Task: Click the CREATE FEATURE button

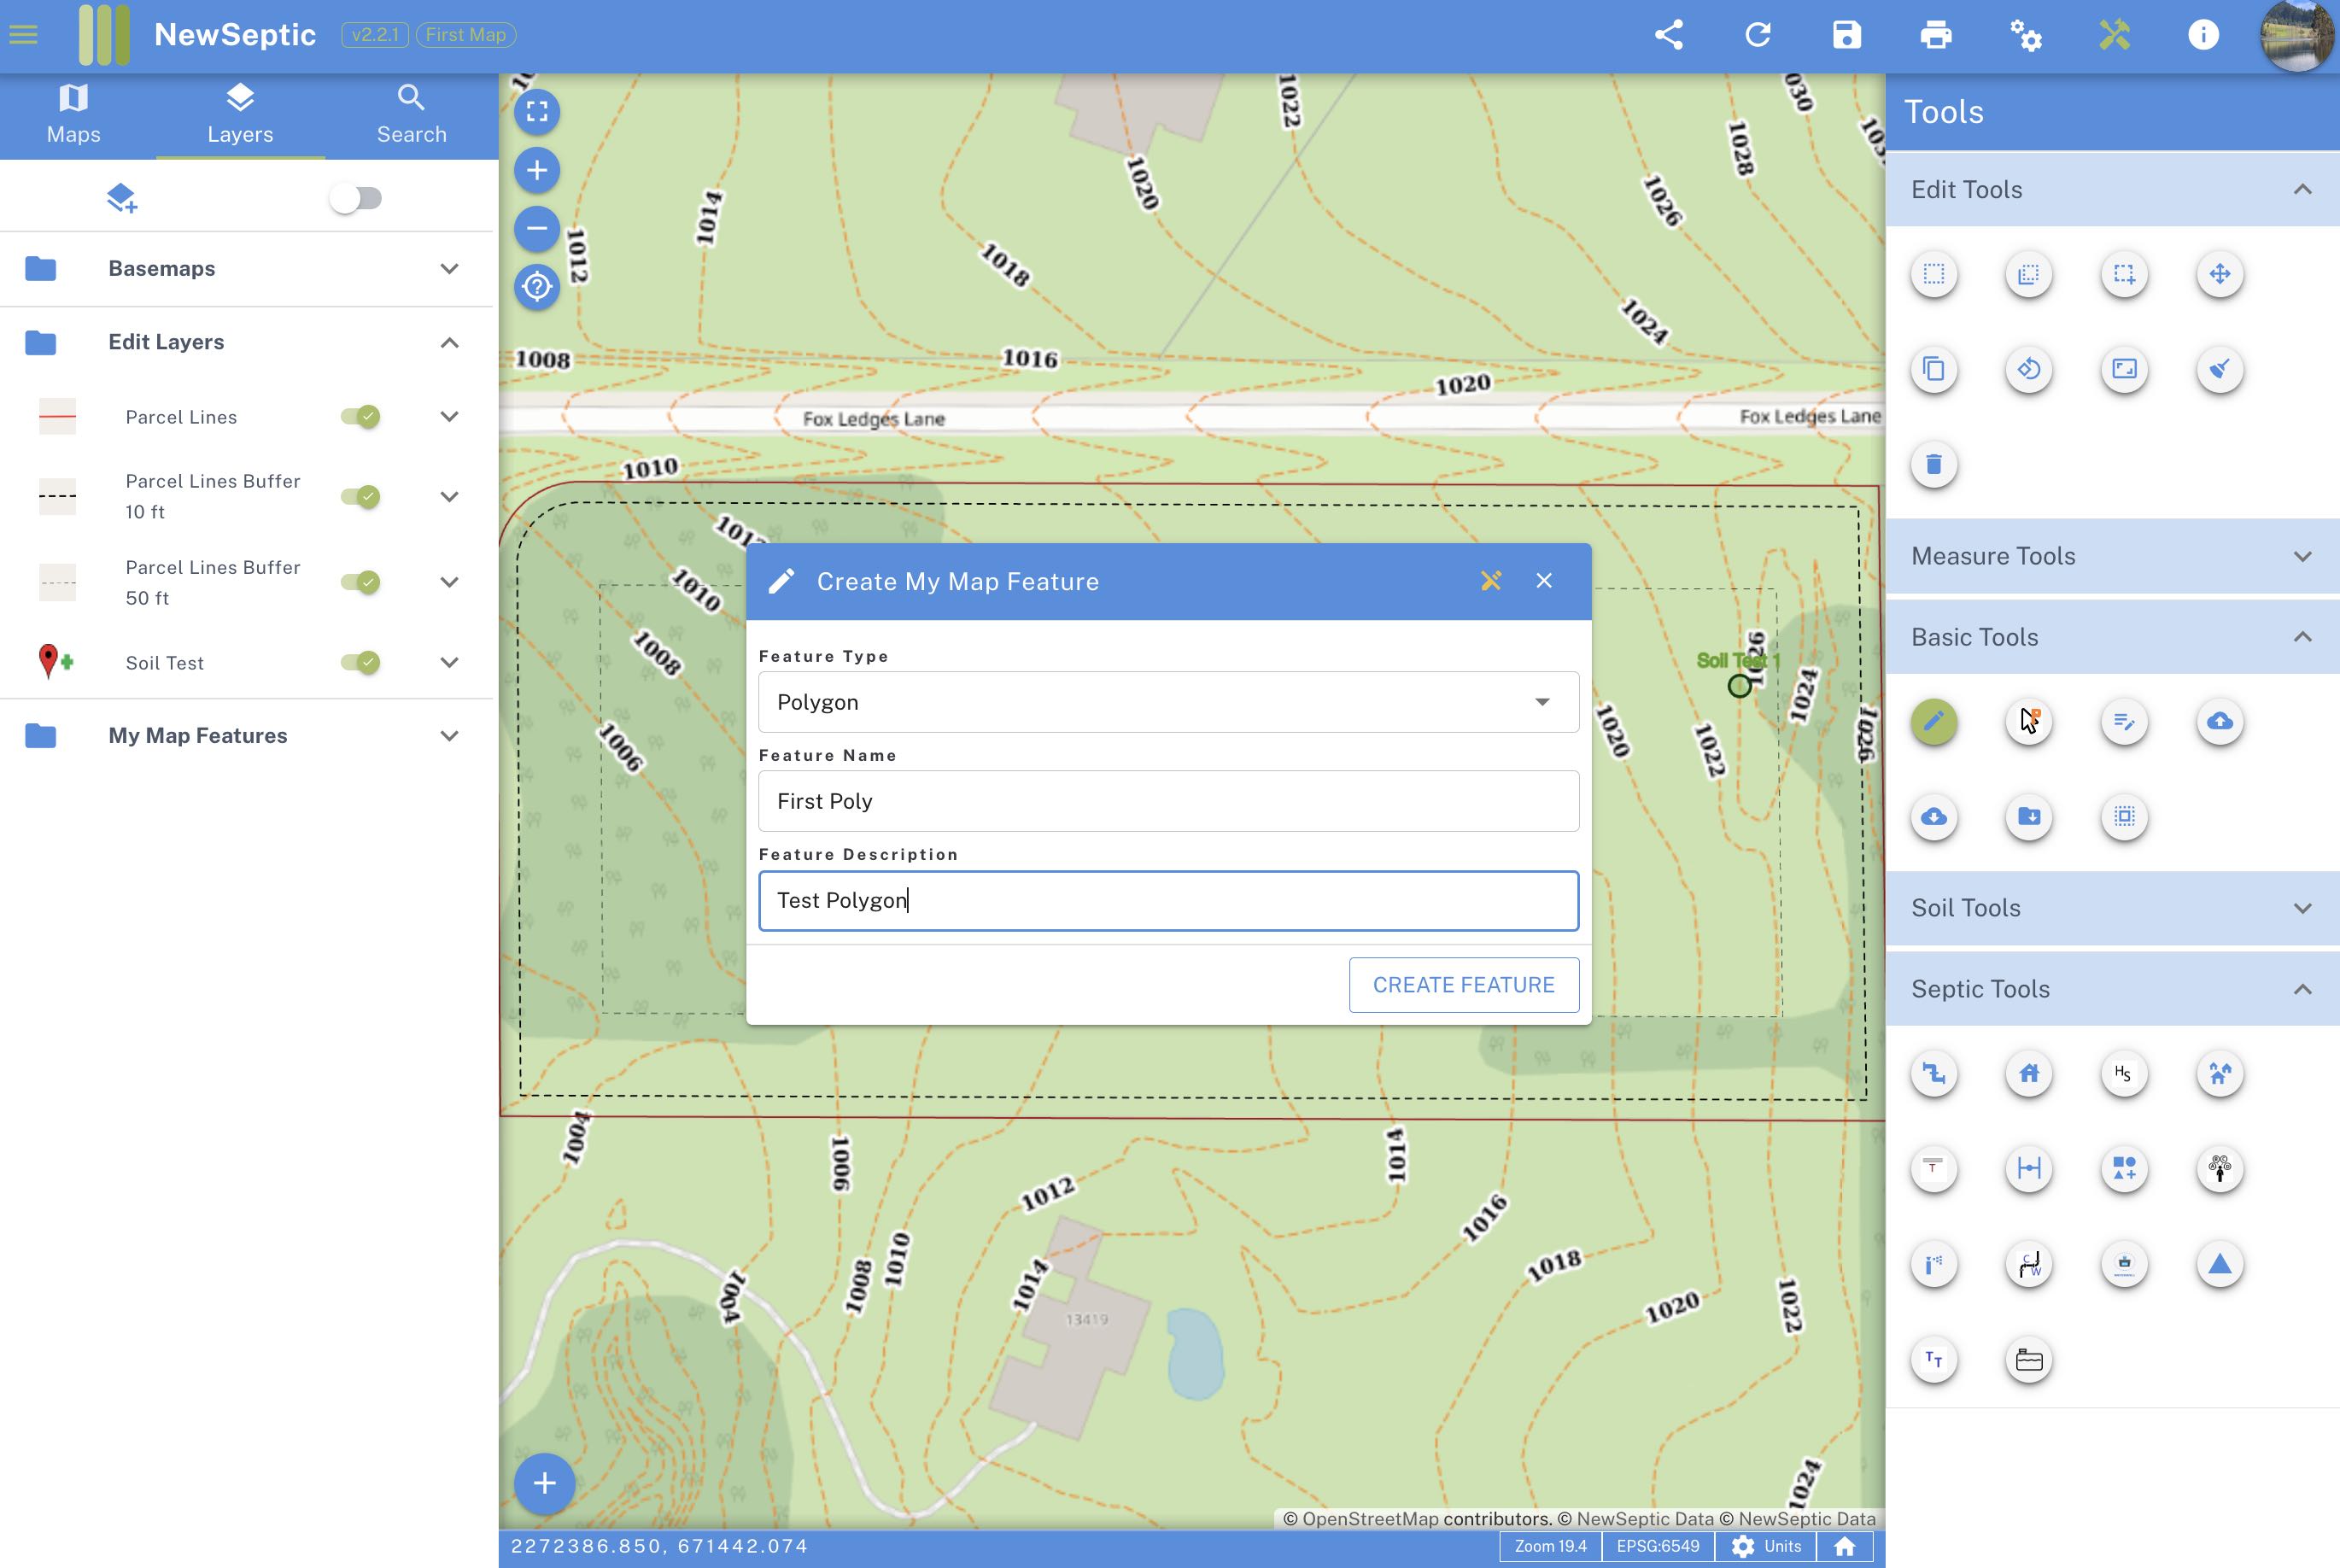Action: tap(1463, 985)
